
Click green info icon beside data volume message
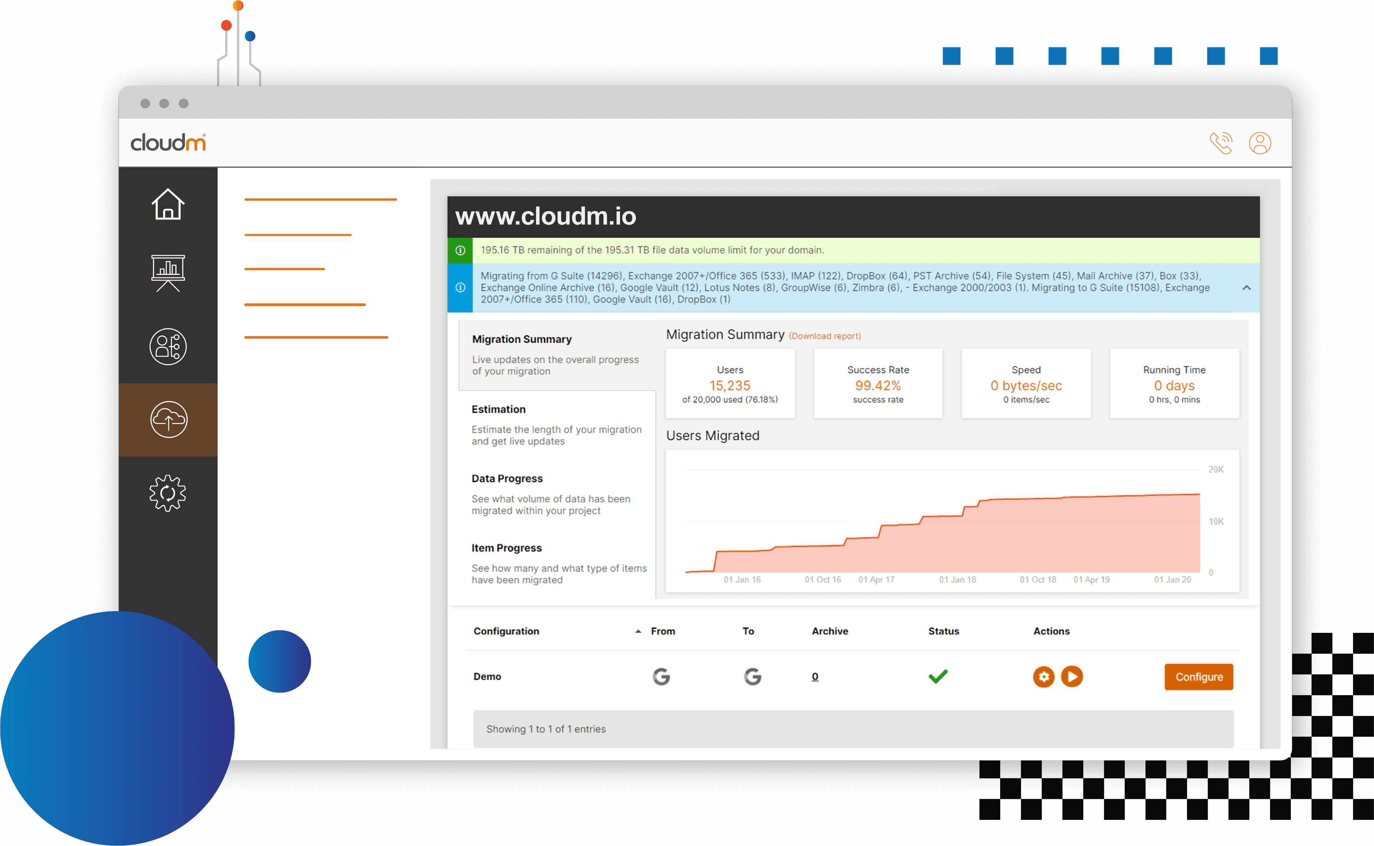pyautogui.click(x=460, y=250)
